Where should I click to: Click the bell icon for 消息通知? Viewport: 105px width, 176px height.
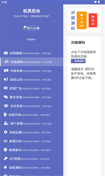[5, 167]
